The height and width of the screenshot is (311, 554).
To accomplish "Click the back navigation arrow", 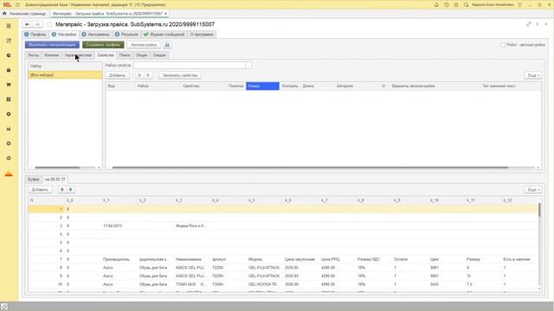I will tap(27, 24).
